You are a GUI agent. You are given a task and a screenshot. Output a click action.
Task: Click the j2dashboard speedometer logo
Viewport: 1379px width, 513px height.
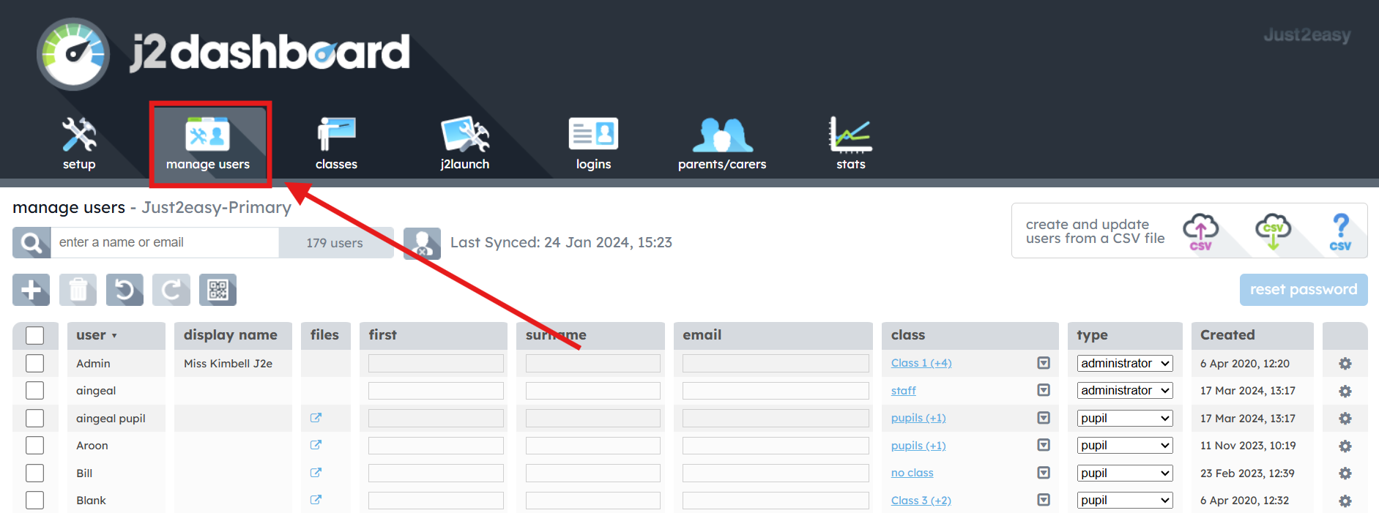pos(73,54)
